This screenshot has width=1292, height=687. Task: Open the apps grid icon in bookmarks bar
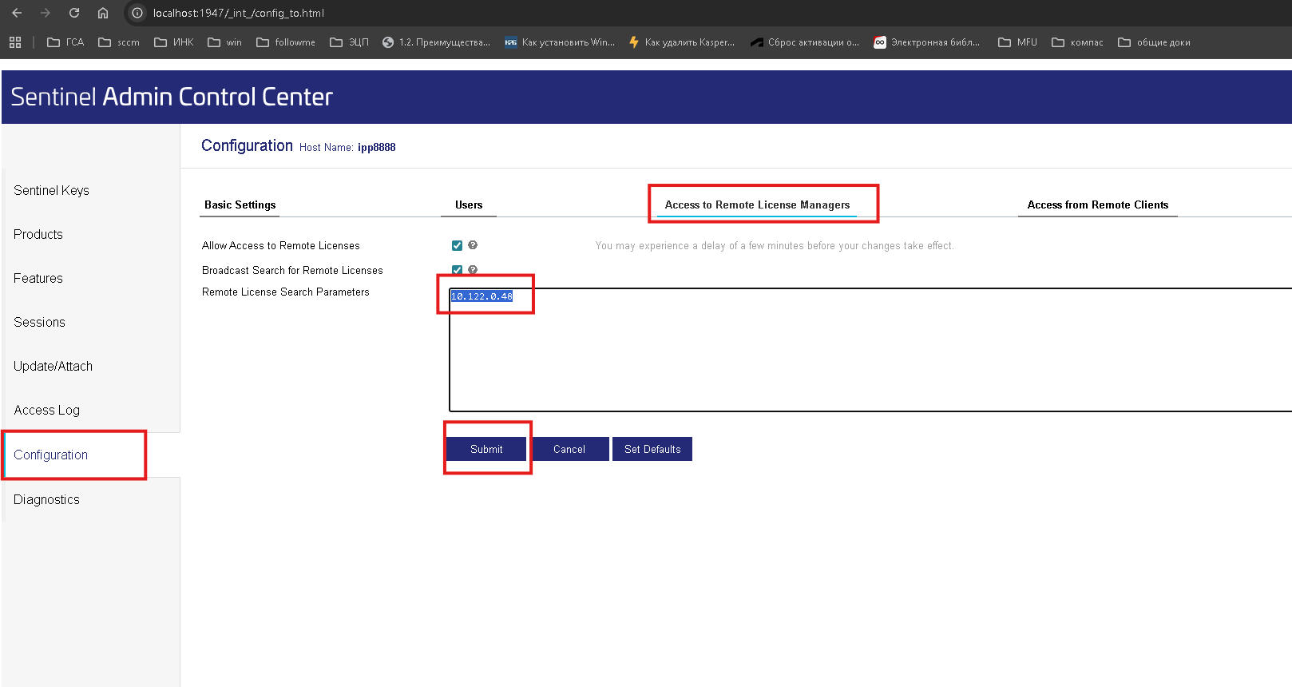(15, 42)
